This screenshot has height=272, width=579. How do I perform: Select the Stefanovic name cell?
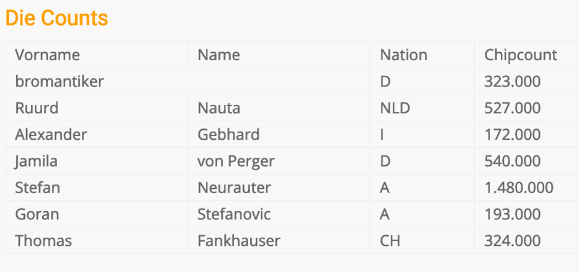[x=234, y=214]
